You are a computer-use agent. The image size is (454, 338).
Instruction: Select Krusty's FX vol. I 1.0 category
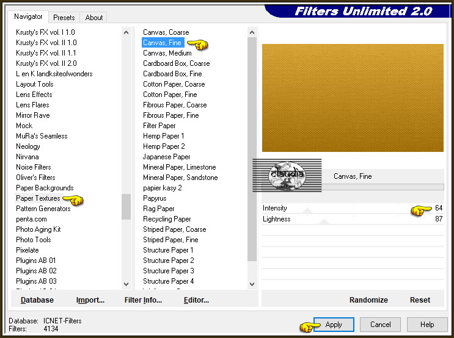(x=45, y=32)
